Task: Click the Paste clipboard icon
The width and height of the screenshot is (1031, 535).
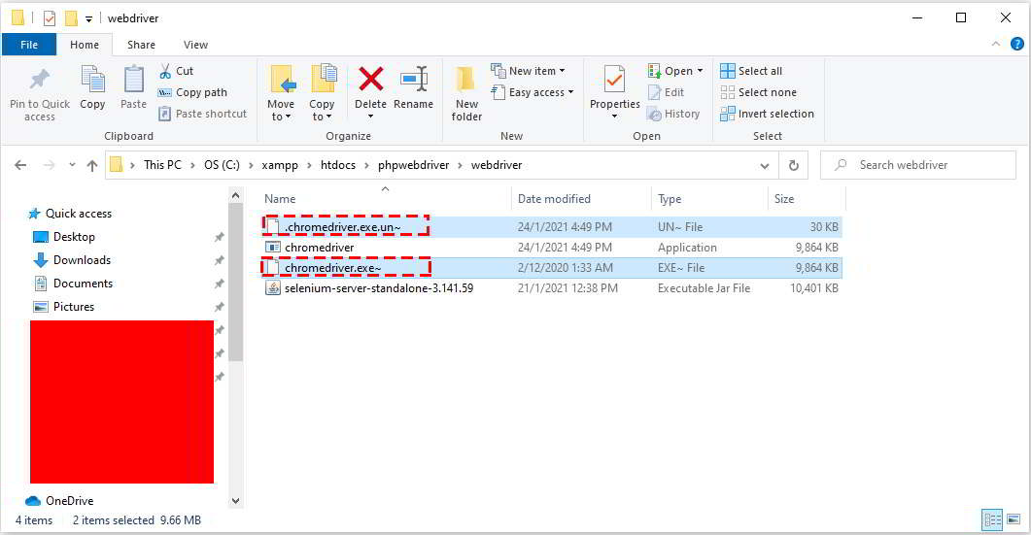Action: (x=133, y=81)
